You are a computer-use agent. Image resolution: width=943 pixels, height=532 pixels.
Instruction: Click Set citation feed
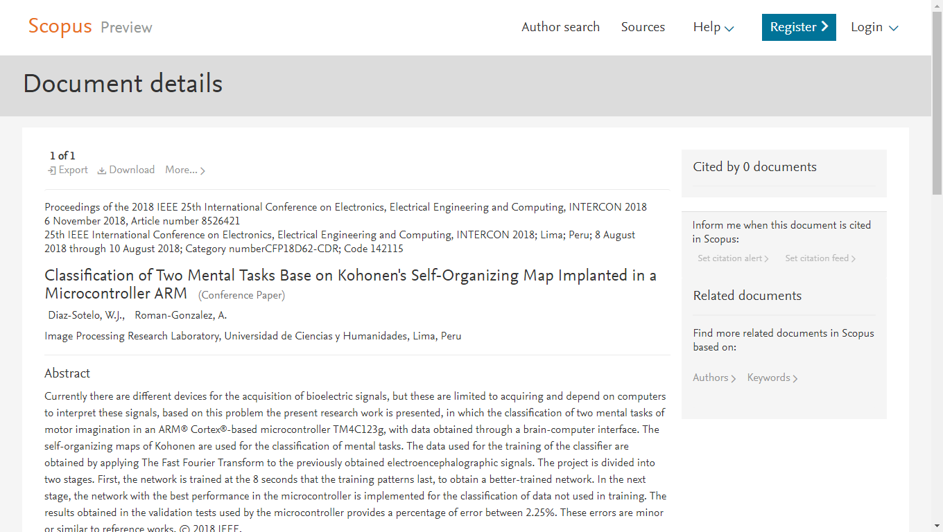point(820,258)
